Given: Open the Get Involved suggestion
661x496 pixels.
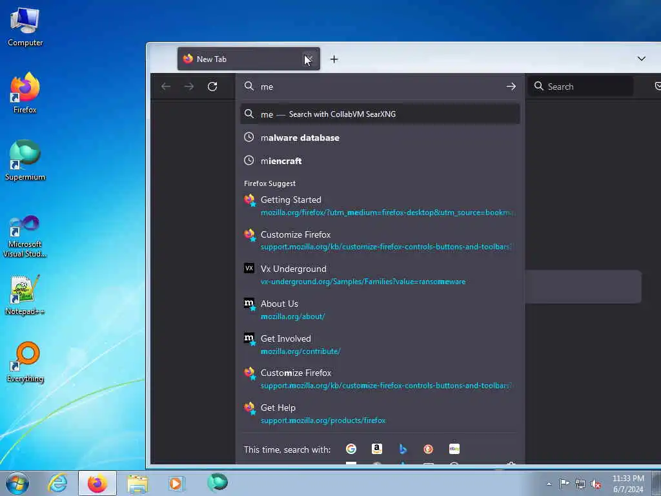Looking at the screenshot, I should 380,344.
